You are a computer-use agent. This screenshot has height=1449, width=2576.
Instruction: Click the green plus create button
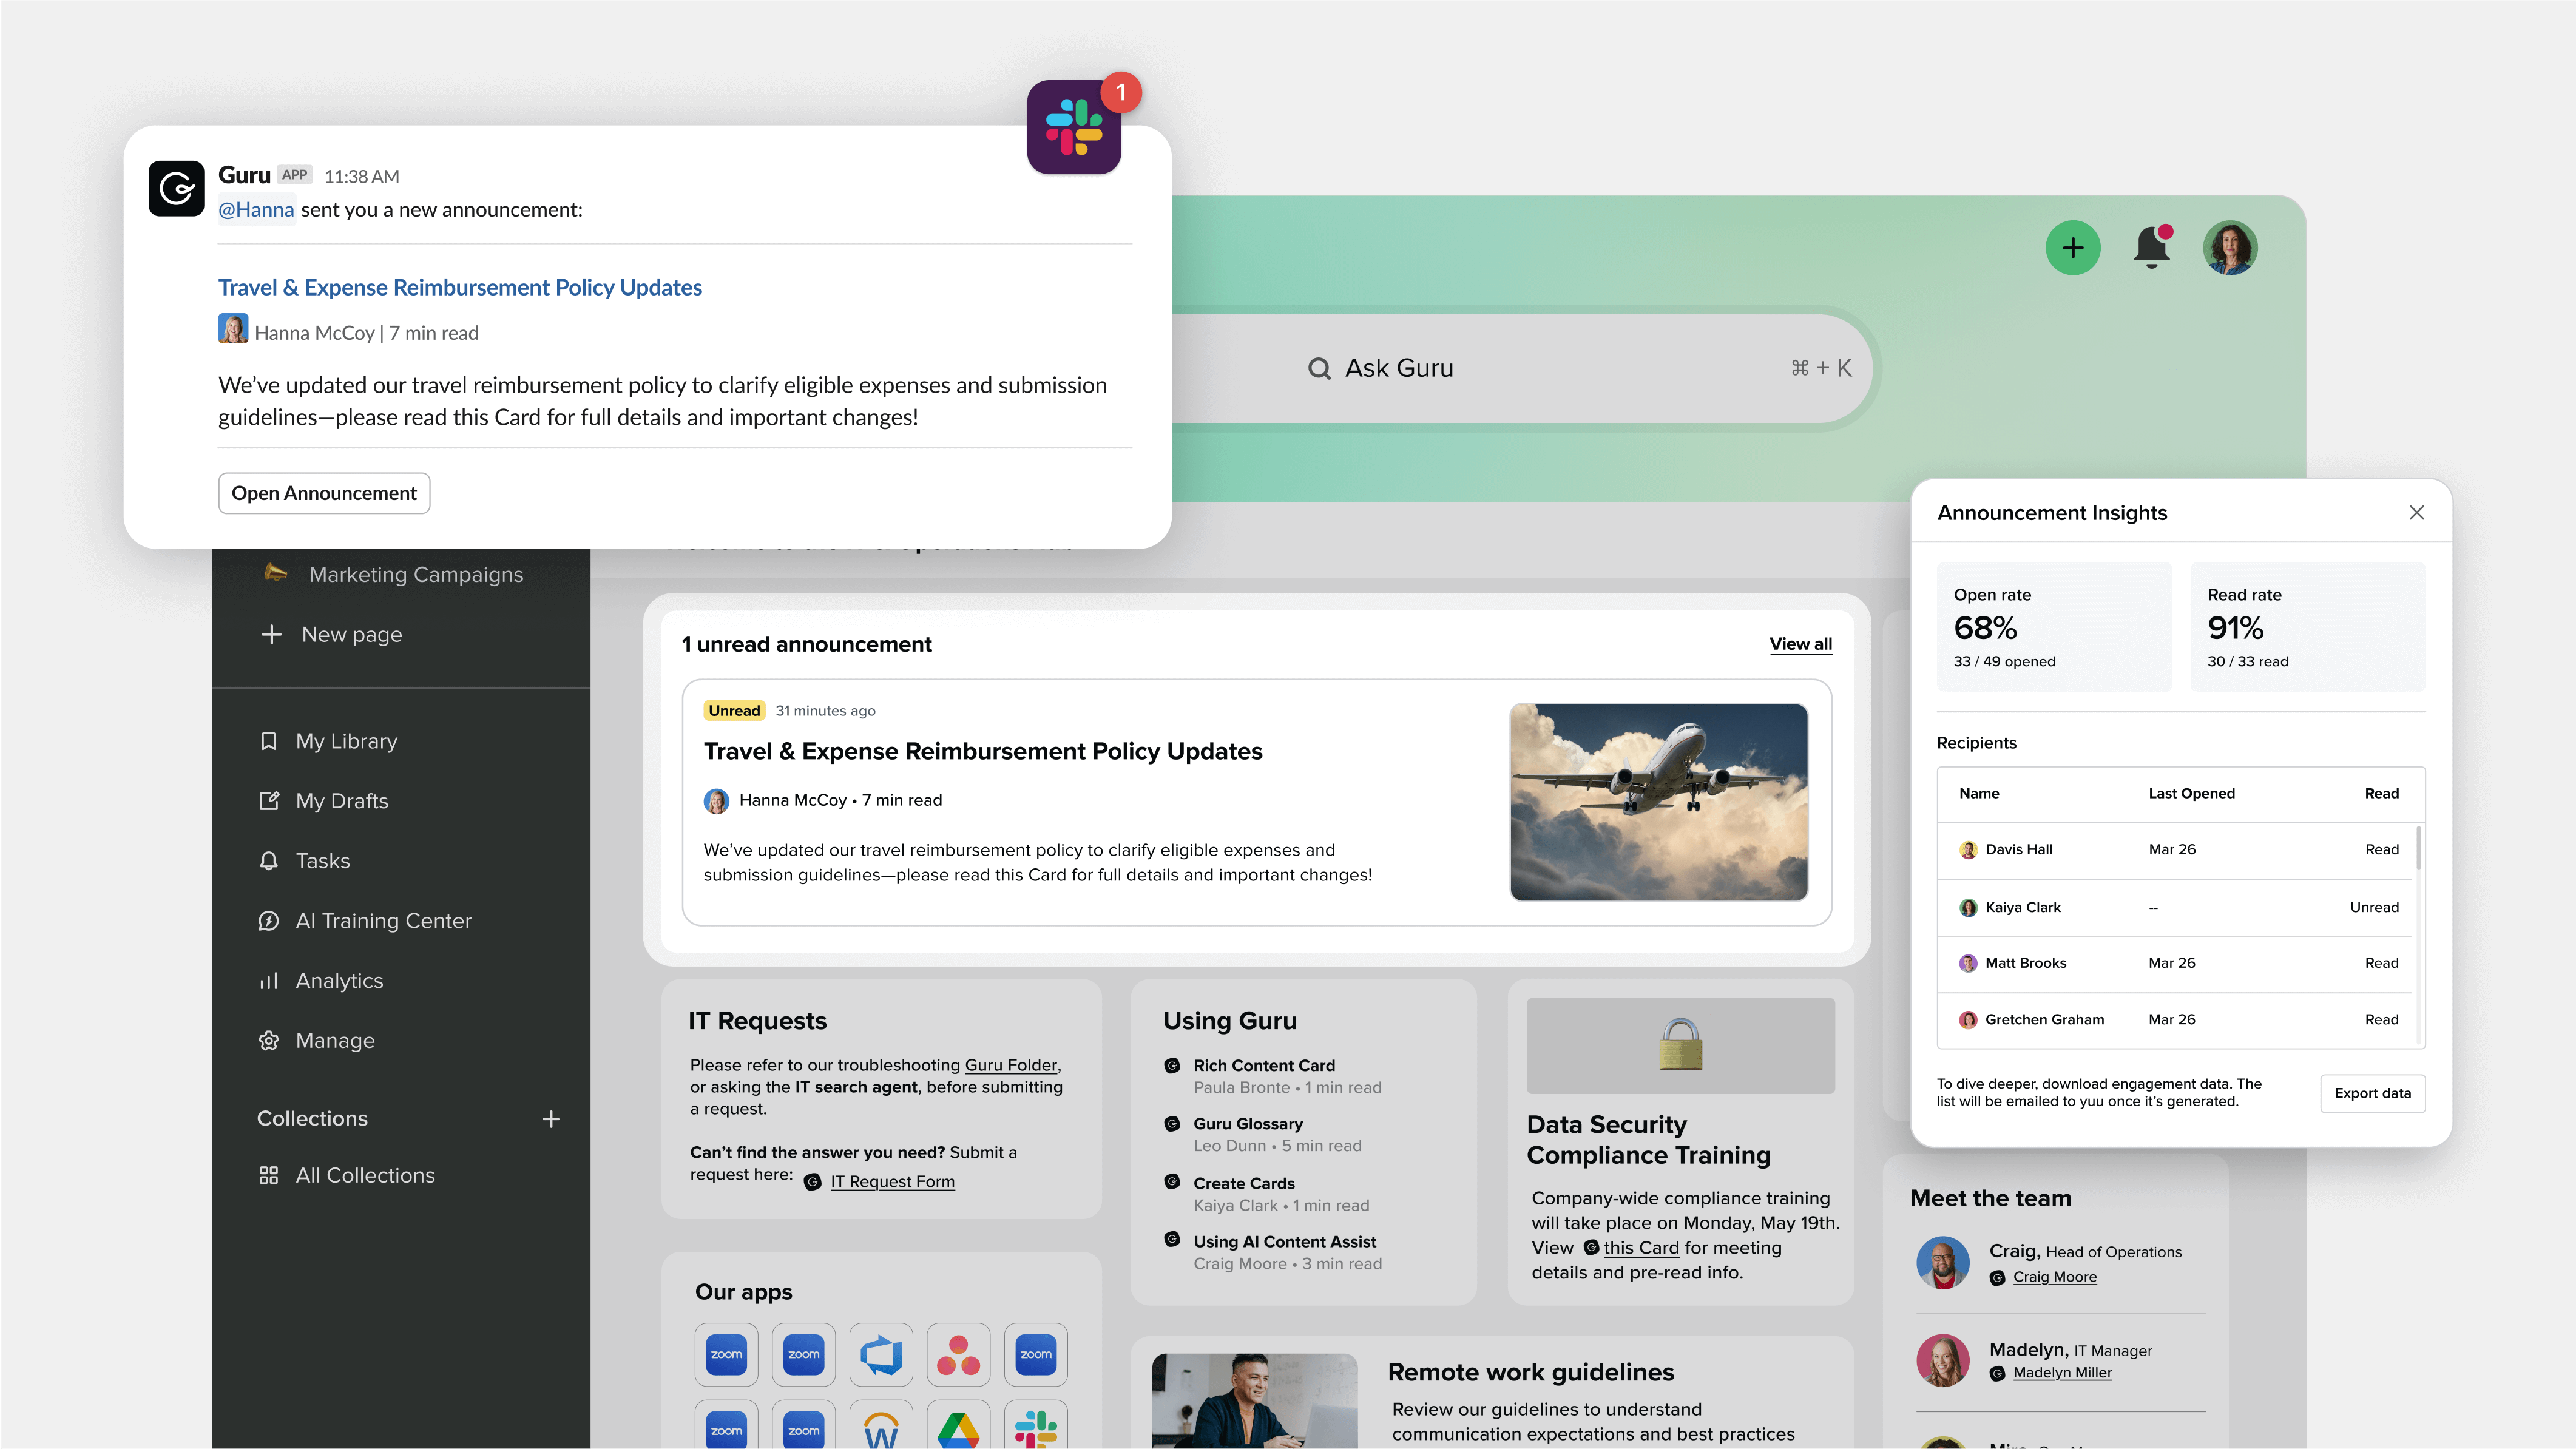coord(2072,248)
